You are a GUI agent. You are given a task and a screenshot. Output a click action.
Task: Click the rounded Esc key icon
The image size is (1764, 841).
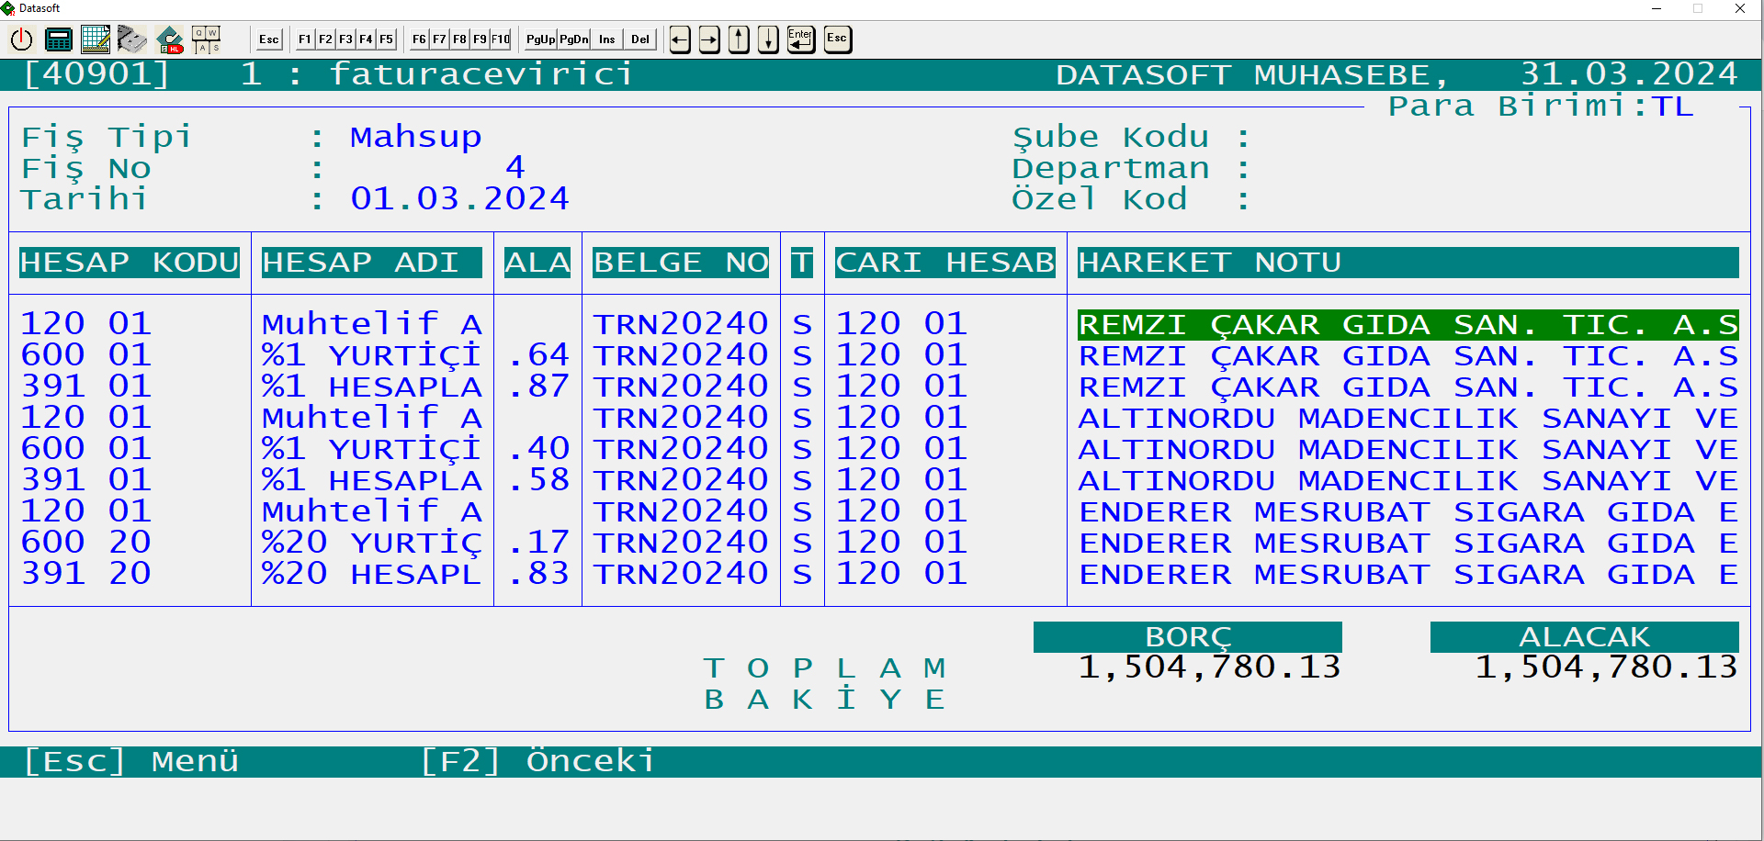[x=837, y=39]
